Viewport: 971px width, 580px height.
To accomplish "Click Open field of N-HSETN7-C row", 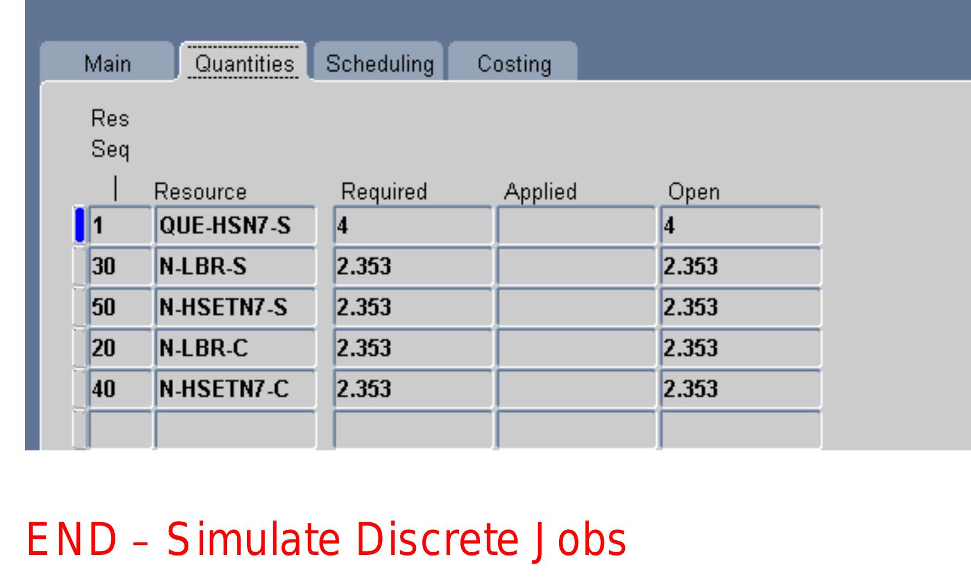I will 740,389.
